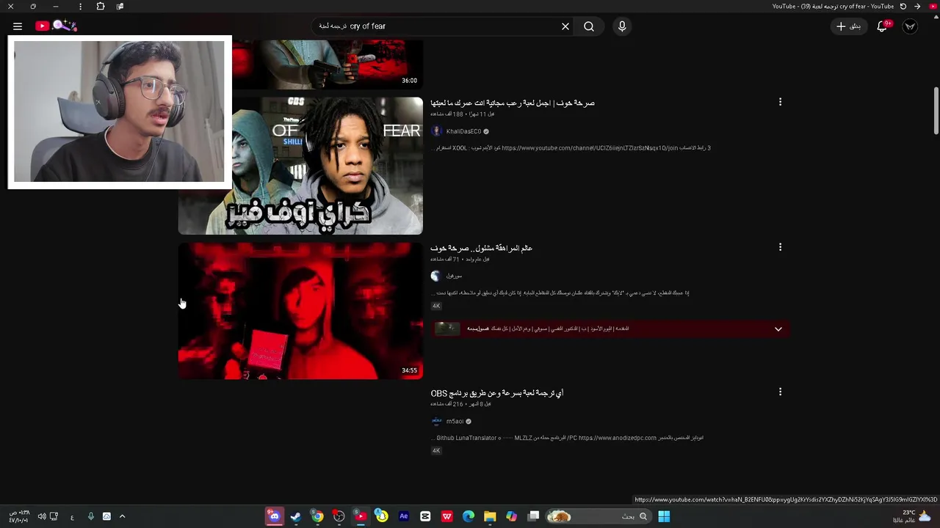Open the volume control in the tray

point(42,516)
